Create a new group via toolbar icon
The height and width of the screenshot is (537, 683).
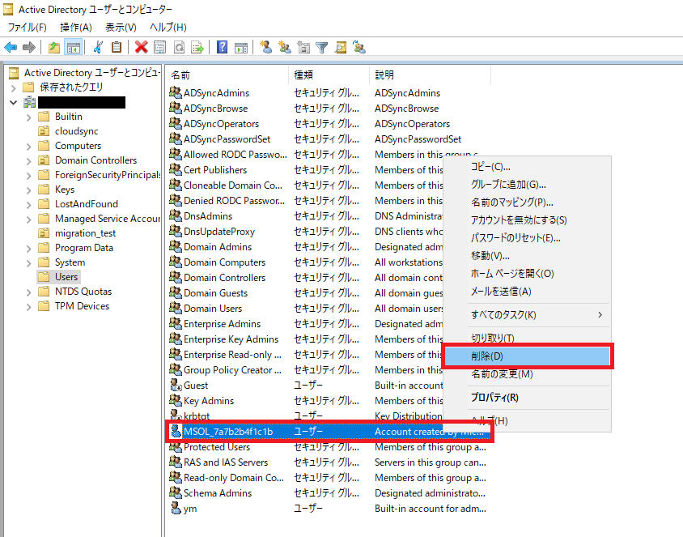[x=285, y=47]
